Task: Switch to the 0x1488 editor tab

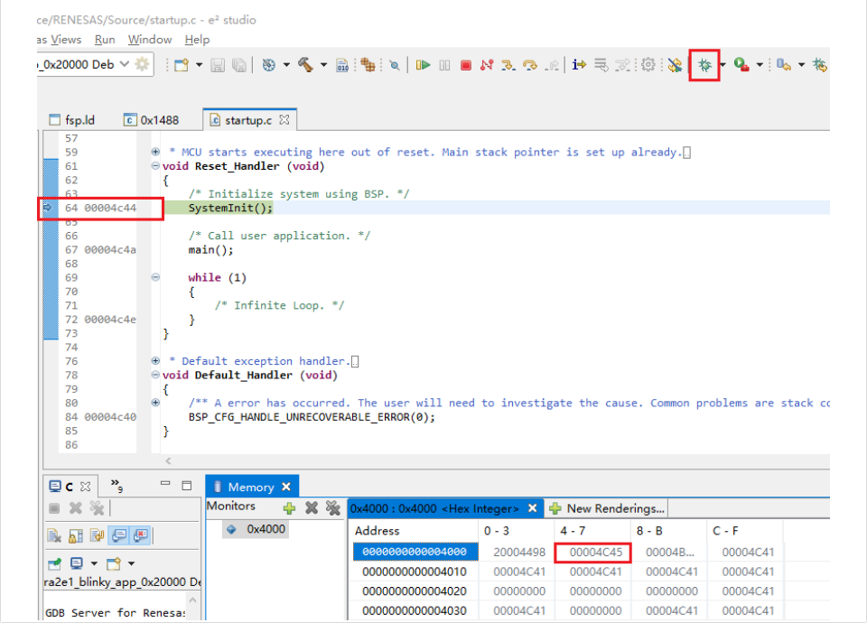Action: (x=152, y=120)
